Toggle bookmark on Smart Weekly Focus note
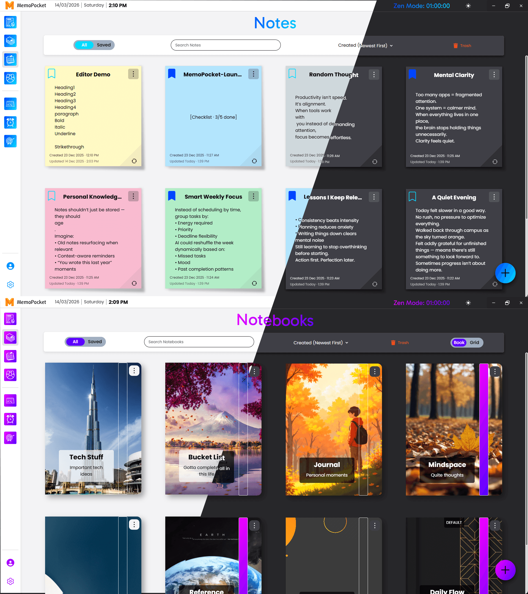The height and width of the screenshot is (594, 528). coord(172,196)
